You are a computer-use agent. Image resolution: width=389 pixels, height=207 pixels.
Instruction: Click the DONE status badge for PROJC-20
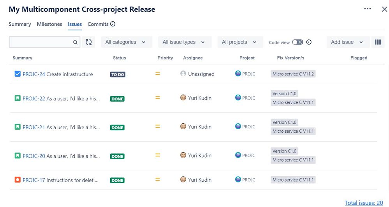point(117,156)
